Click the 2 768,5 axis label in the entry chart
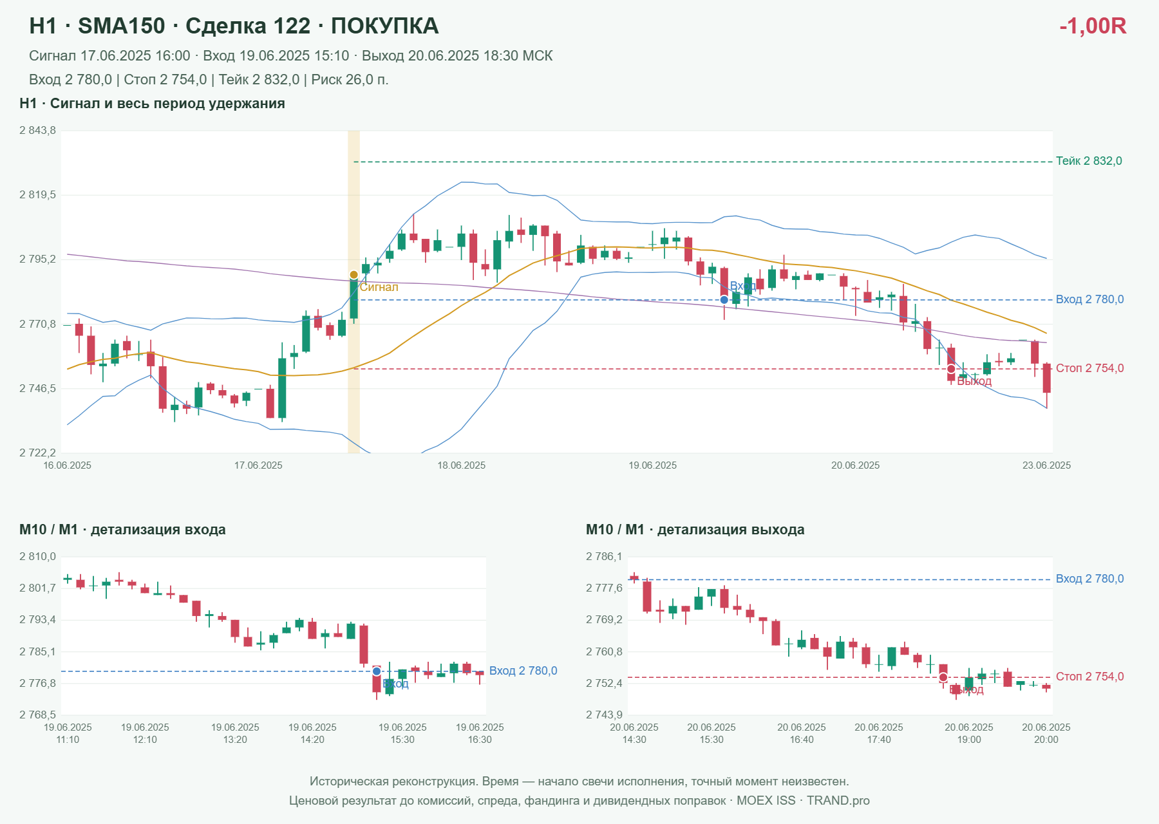Image resolution: width=1159 pixels, height=824 pixels. [x=37, y=715]
